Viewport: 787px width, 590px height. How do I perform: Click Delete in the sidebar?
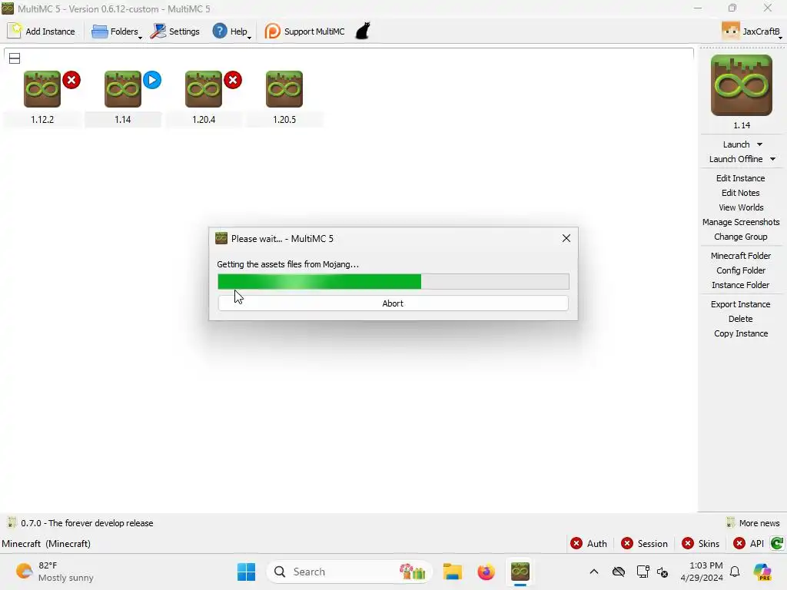740,319
